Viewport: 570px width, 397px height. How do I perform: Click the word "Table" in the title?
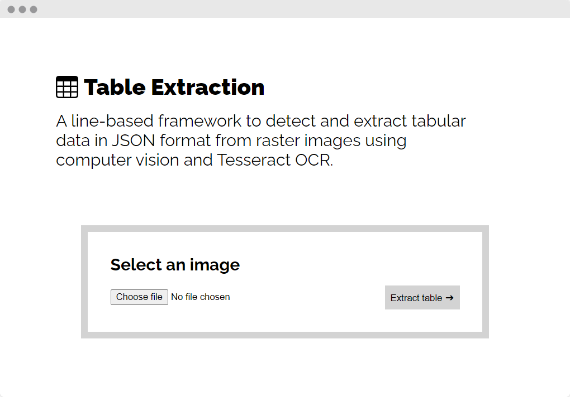point(115,88)
